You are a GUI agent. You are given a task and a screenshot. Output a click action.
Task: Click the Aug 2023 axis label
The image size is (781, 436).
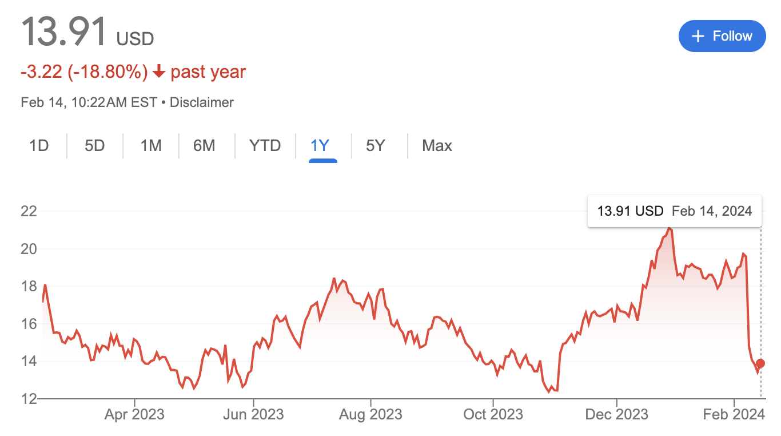click(x=370, y=414)
